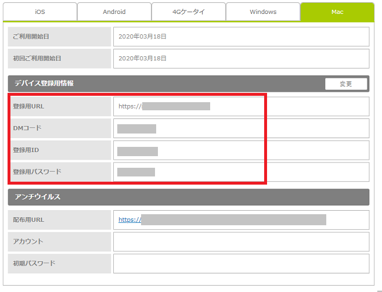Click the empty アカウント field
This screenshot has width=382, height=292.
[241, 241]
